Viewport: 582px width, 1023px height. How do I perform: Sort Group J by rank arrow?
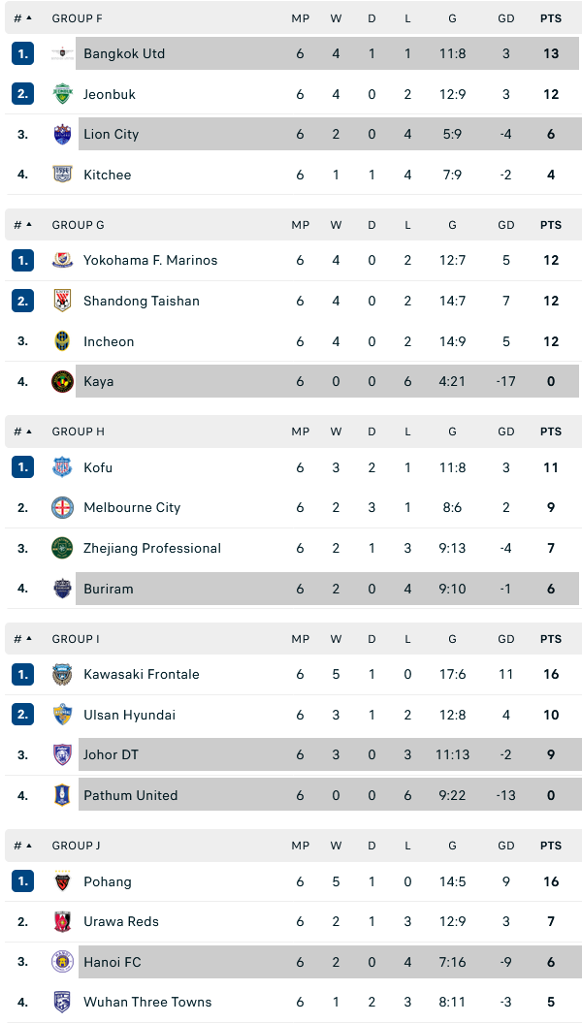[28, 846]
